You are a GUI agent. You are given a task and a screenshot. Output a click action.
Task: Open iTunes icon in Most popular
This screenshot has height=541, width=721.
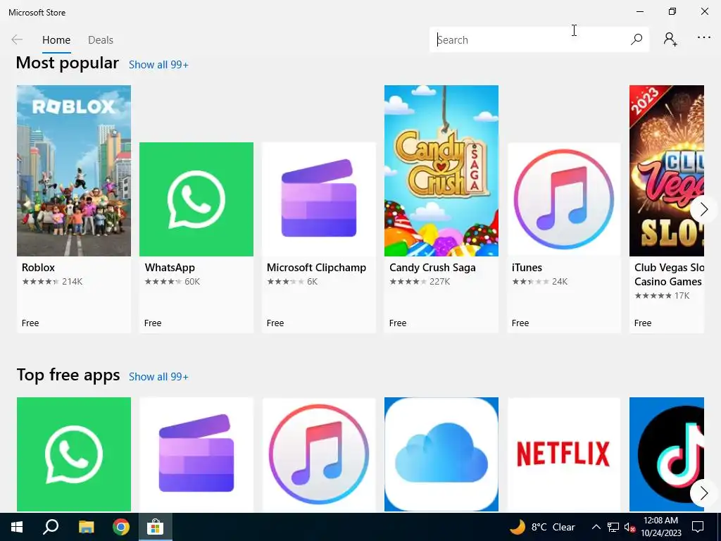pos(564,199)
